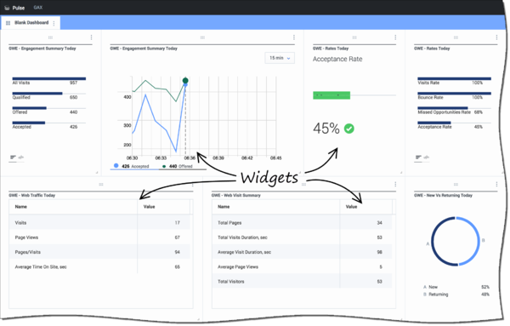Select line view icon in Engagement Summary bar widget
Viewport: 510px width, 326px height.
click(21, 157)
